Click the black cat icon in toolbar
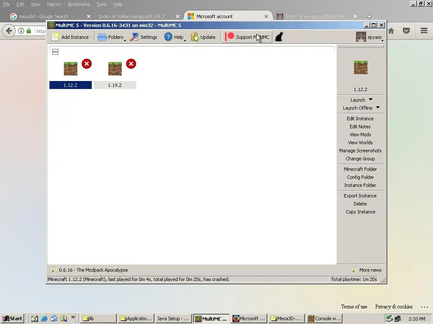This screenshot has width=433, height=324. (279, 37)
